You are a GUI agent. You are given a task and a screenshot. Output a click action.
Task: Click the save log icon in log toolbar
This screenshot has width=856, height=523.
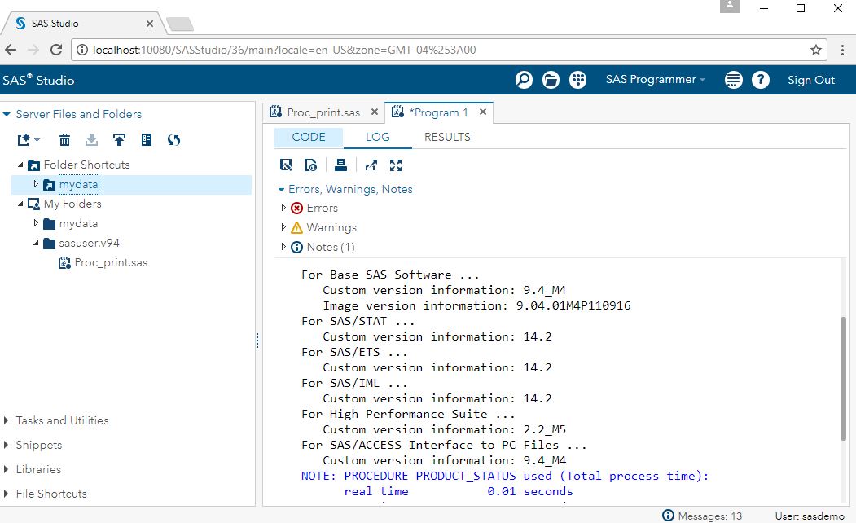pyautogui.click(x=286, y=165)
